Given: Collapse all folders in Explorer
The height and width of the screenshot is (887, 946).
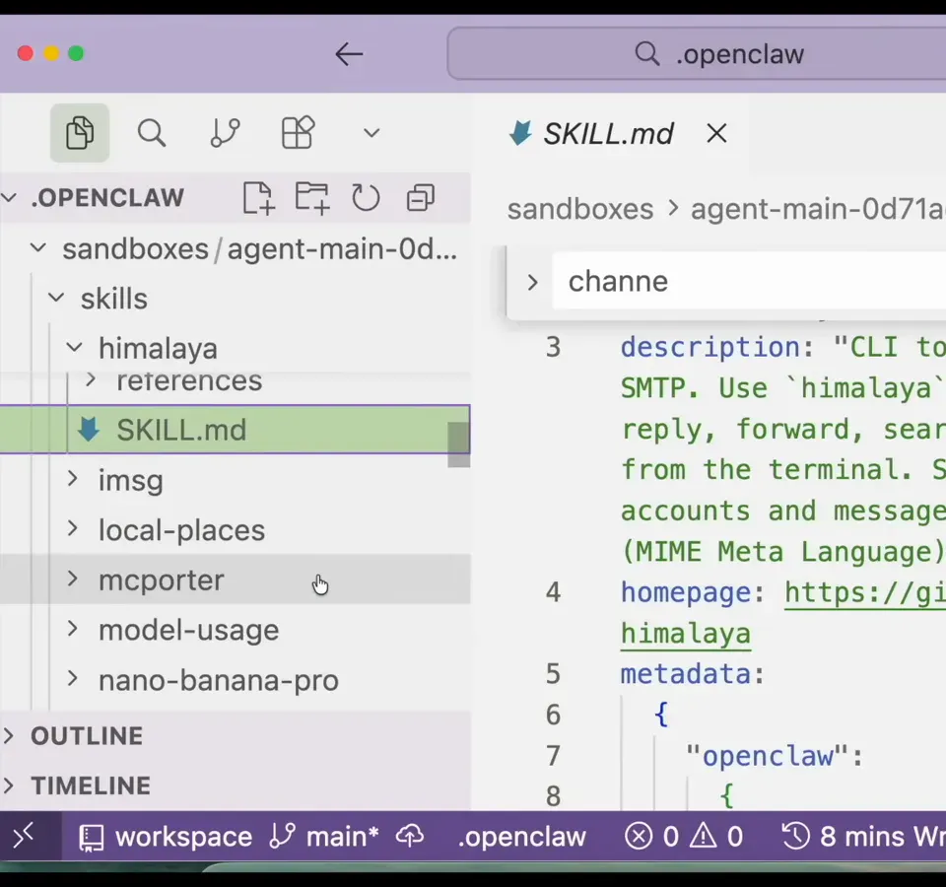Looking at the screenshot, I should point(421,198).
